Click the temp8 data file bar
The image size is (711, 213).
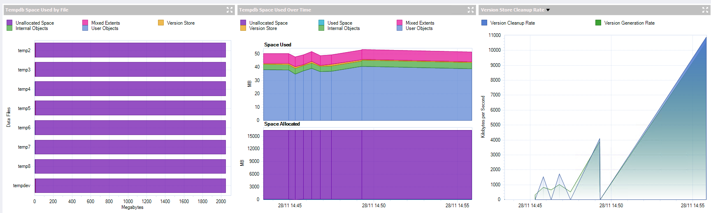pos(130,166)
